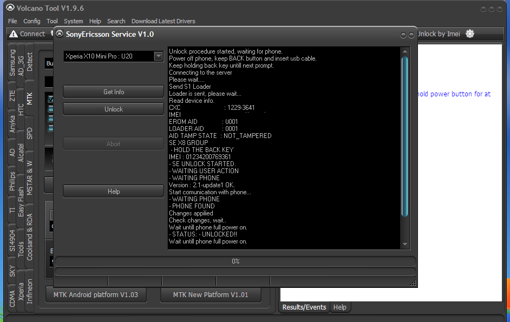This screenshot has width=510, height=322.
Task: Open the Config menu
Action: 32,21
